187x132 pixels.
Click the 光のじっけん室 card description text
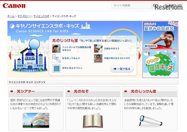tap(149, 104)
